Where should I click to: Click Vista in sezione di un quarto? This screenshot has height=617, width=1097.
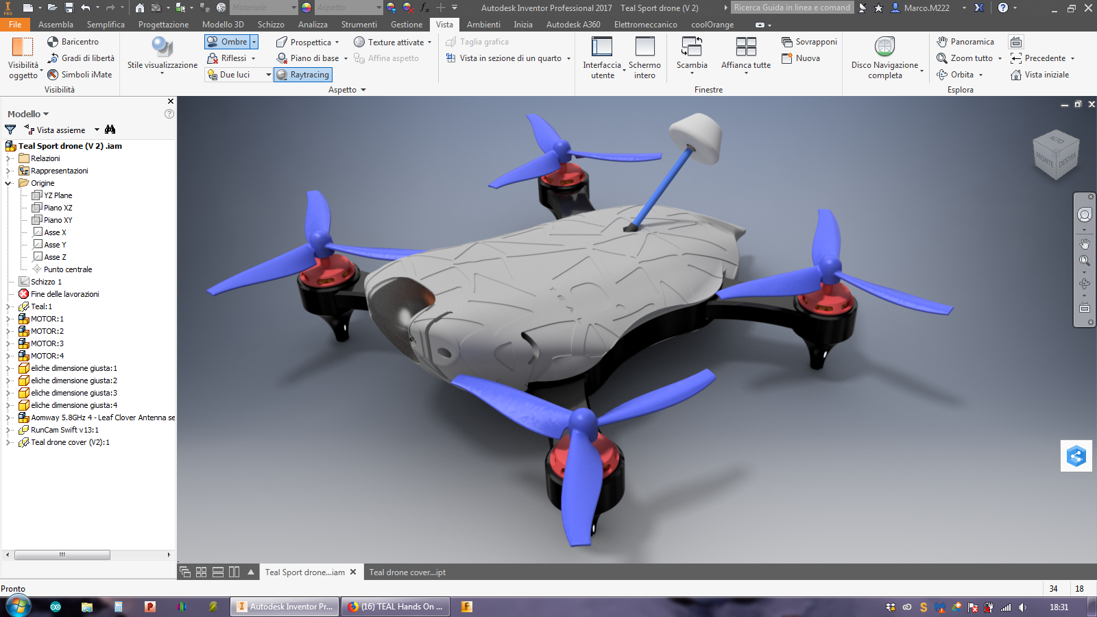(504, 58)
